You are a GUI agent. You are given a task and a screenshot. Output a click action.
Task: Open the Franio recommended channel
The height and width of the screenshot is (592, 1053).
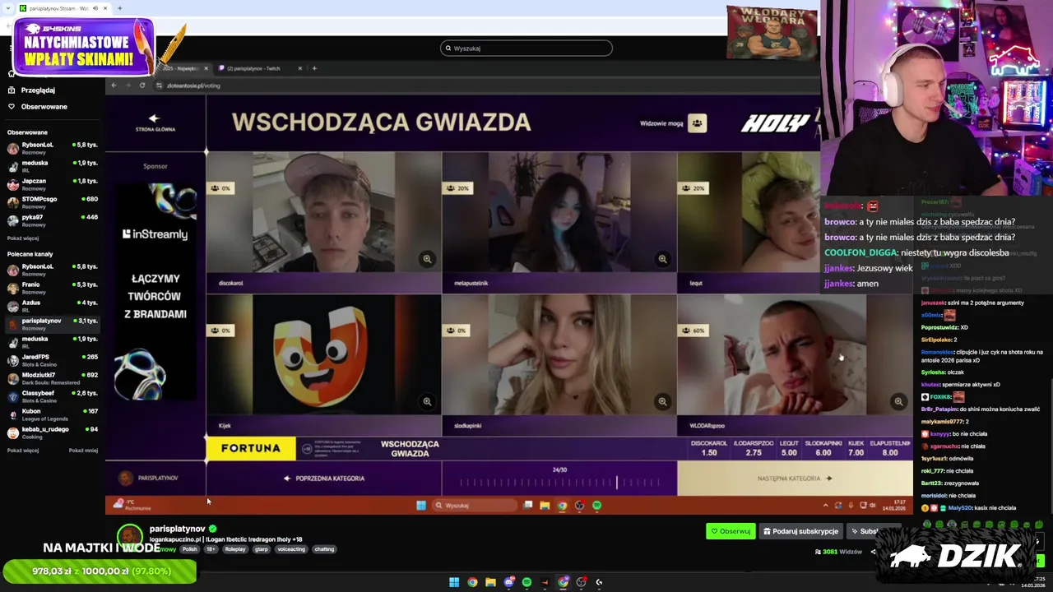51,288
